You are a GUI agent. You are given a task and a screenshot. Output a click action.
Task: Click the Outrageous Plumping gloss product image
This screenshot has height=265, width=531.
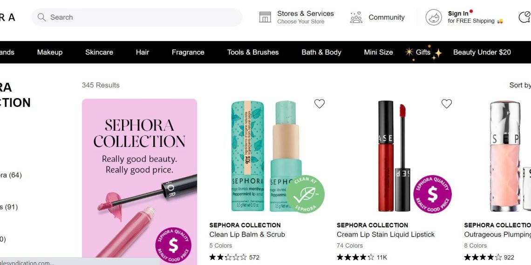click(505, 156)
